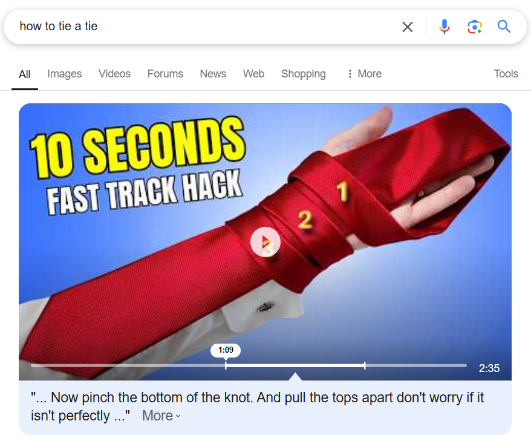Play the tie tutorial video
Image resolution: width=531 pixels, height=441 pixels.
(265, 242)
